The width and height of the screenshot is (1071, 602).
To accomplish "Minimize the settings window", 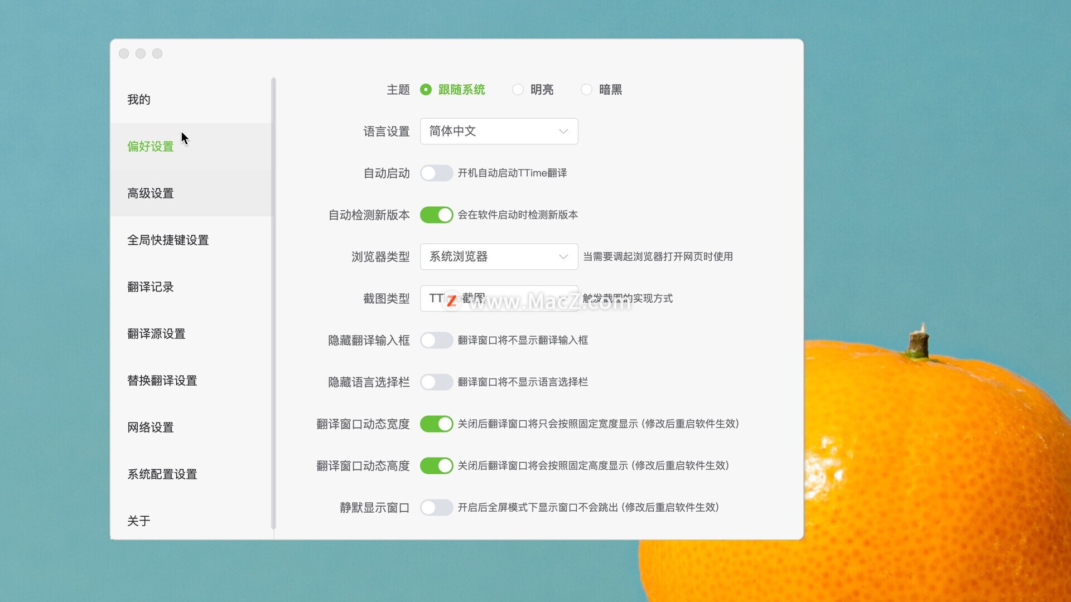I will tap(141, 54).
